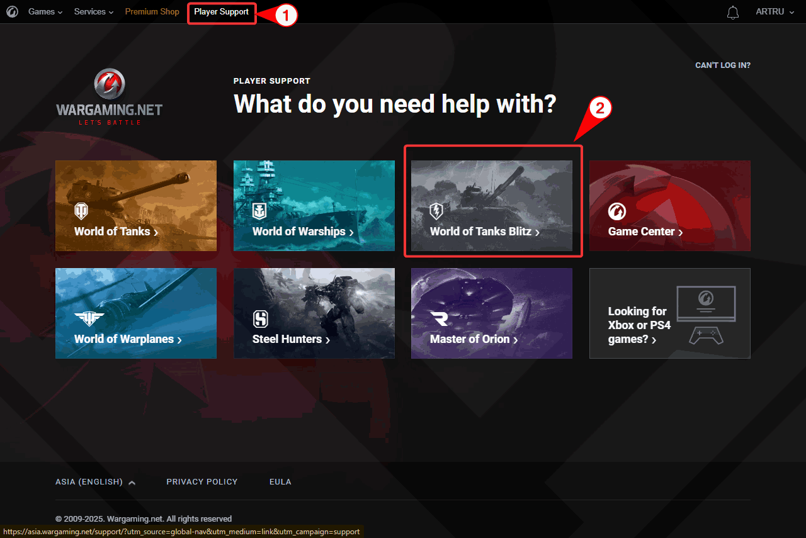The height and width of the screenshot is (538, 806).
Task: Expand the Services dropdown menu
Action: click(x=94, y=12)
